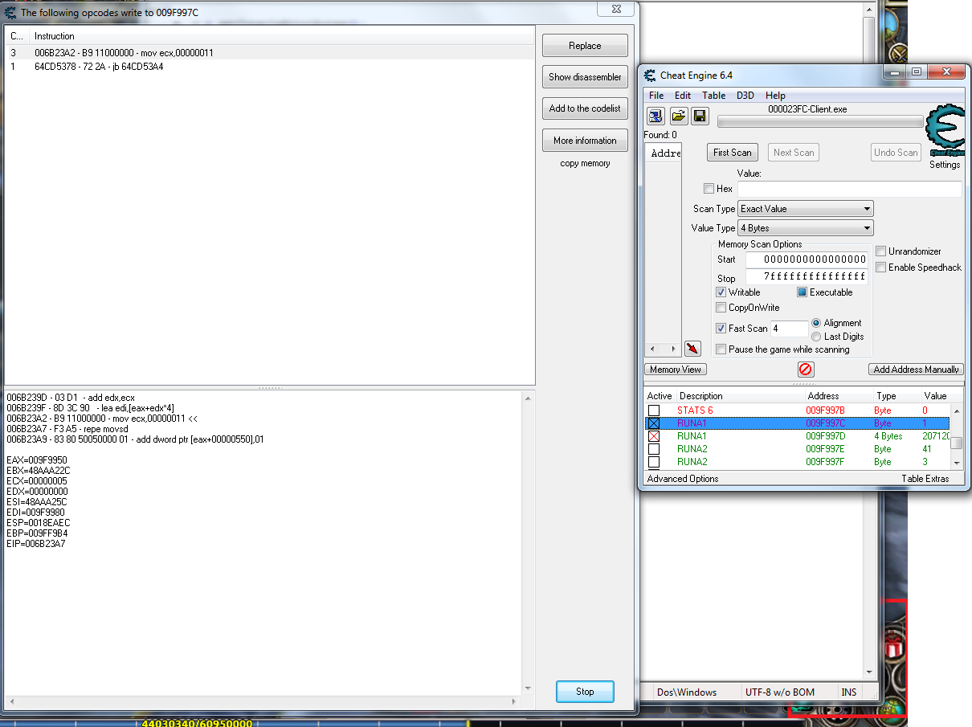The width and height of the screenshot is (972, 727).
Task: Enable Speedhack checkbox
Action: pos(881,268)
